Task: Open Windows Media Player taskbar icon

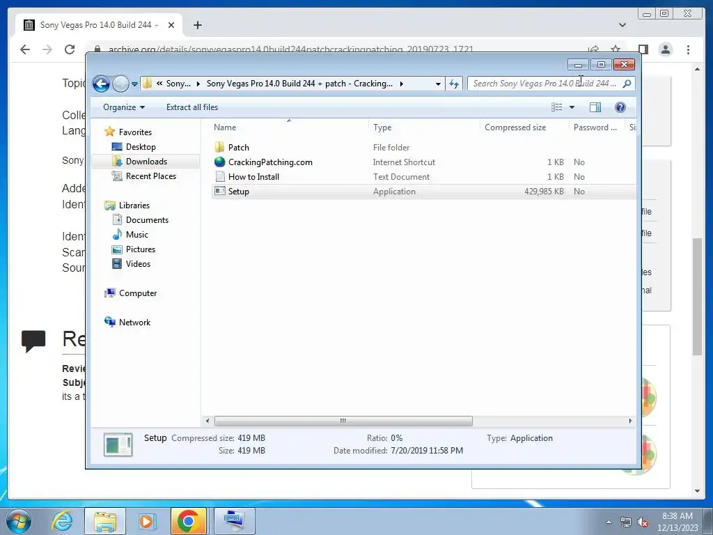Action: click(x=146, y=521)
